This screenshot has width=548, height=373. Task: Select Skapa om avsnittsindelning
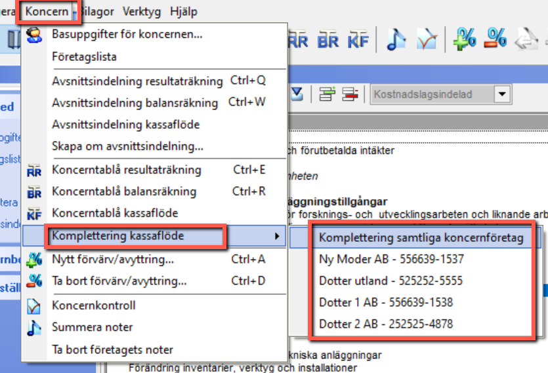click(x=154, y=146)
